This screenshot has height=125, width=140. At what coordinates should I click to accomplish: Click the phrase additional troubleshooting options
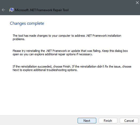click(x=55, y=70)
